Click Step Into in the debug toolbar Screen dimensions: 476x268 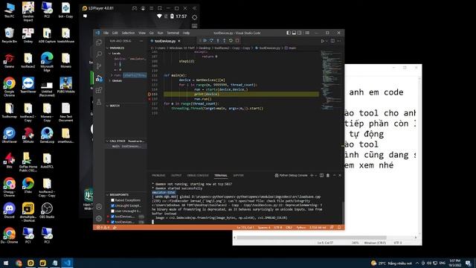(218, 41)
